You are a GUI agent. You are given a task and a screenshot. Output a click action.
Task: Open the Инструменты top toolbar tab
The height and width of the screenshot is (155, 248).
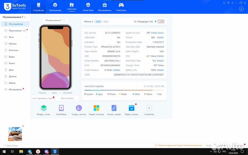click(105, 7)
